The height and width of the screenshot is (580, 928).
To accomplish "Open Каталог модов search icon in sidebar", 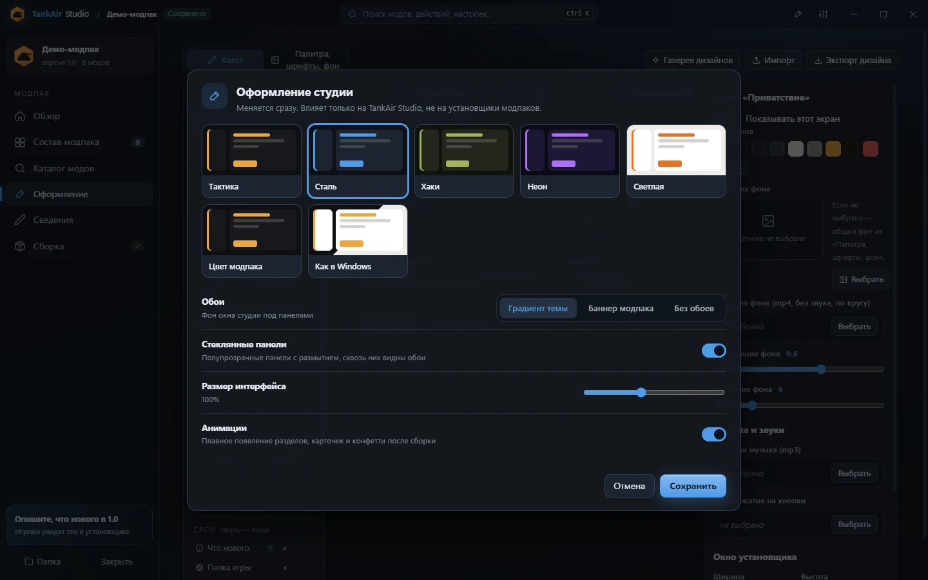I will tap(20, 168).
